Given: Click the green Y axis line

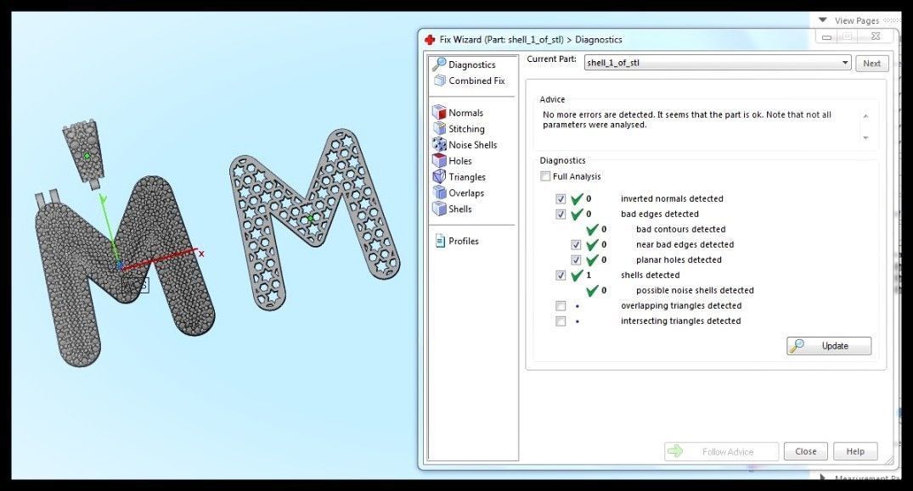Looking at the screenshot, I should [109, 230].
